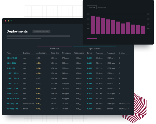Open the Change report tab
This screenshot has height=124, width=156.
(x=102, y=7)
